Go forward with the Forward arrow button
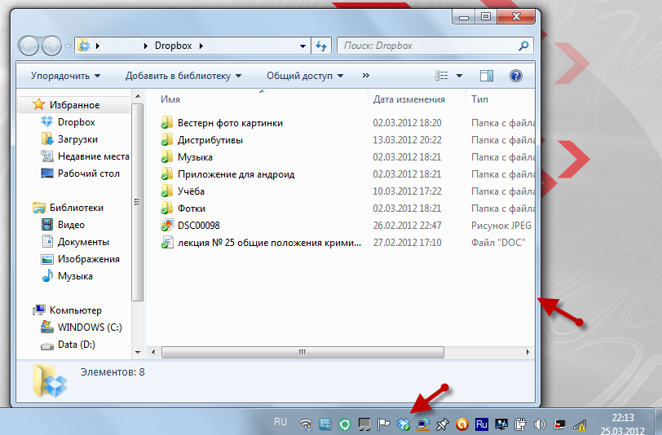 coord(51,46)
